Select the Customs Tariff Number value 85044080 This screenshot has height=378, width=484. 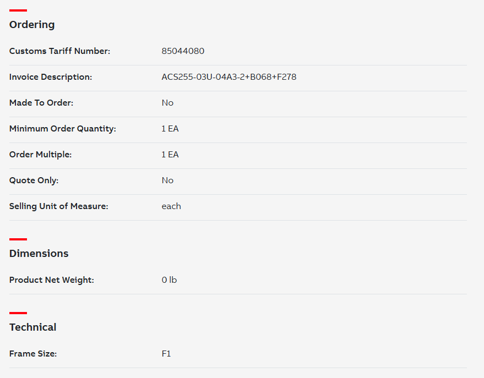(x=183, y=51)
